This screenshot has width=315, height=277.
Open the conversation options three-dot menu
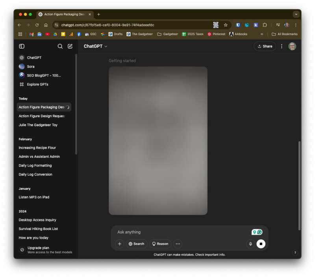pos(282,46)
